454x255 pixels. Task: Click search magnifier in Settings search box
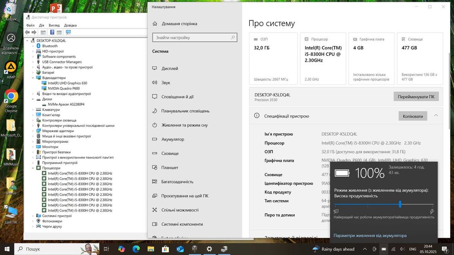[233, 38]
